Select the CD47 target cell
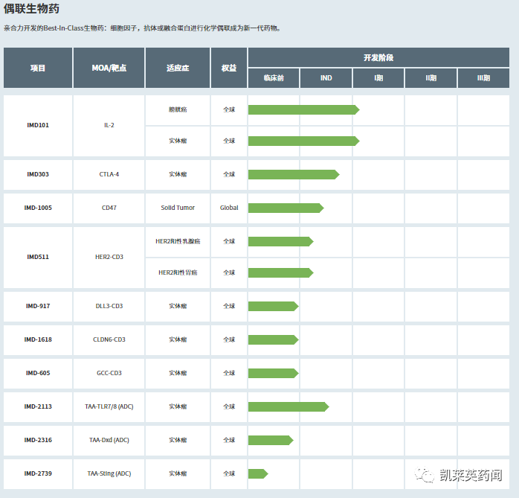 click(109, 208)
